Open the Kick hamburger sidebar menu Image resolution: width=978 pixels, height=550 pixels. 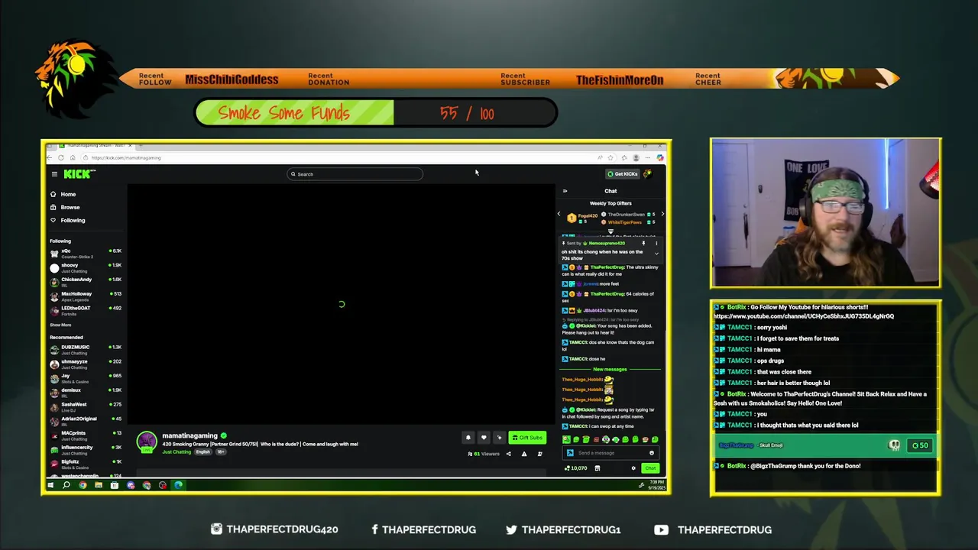pyautogui.click(x=54, y=174)
